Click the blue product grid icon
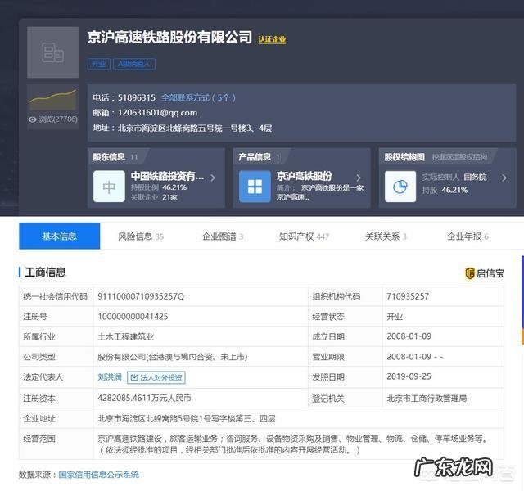The height and width of the screenshot is (491, 524). 255,187
